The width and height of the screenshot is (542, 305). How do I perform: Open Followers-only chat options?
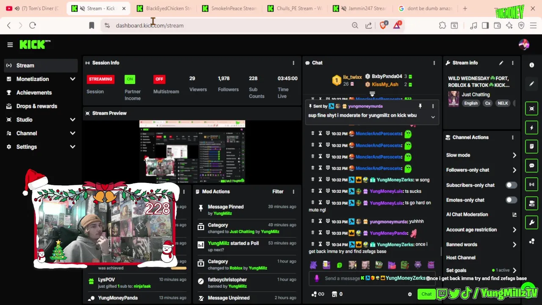tap(481, 170)
